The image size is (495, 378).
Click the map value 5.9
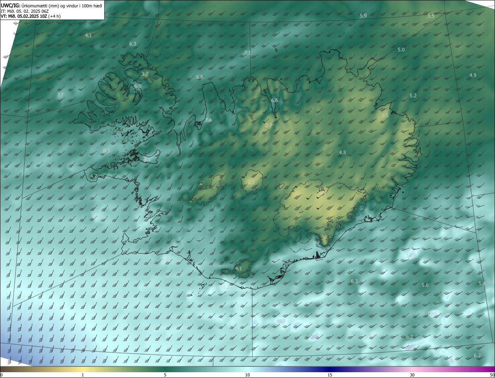point(363,16)
